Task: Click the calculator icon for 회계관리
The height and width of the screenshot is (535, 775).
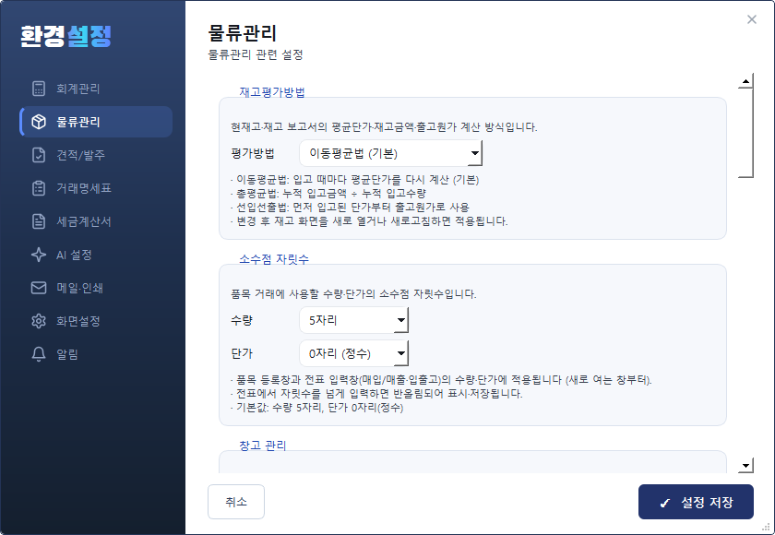Action: (x=39, y=89)
